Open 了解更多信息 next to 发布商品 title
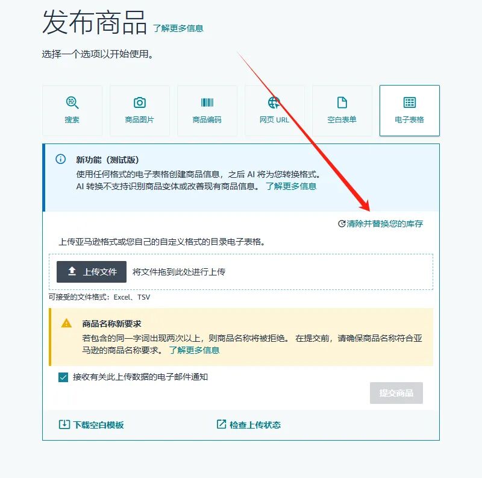Screen dimensions: 482x478 [x=180, y=27]
